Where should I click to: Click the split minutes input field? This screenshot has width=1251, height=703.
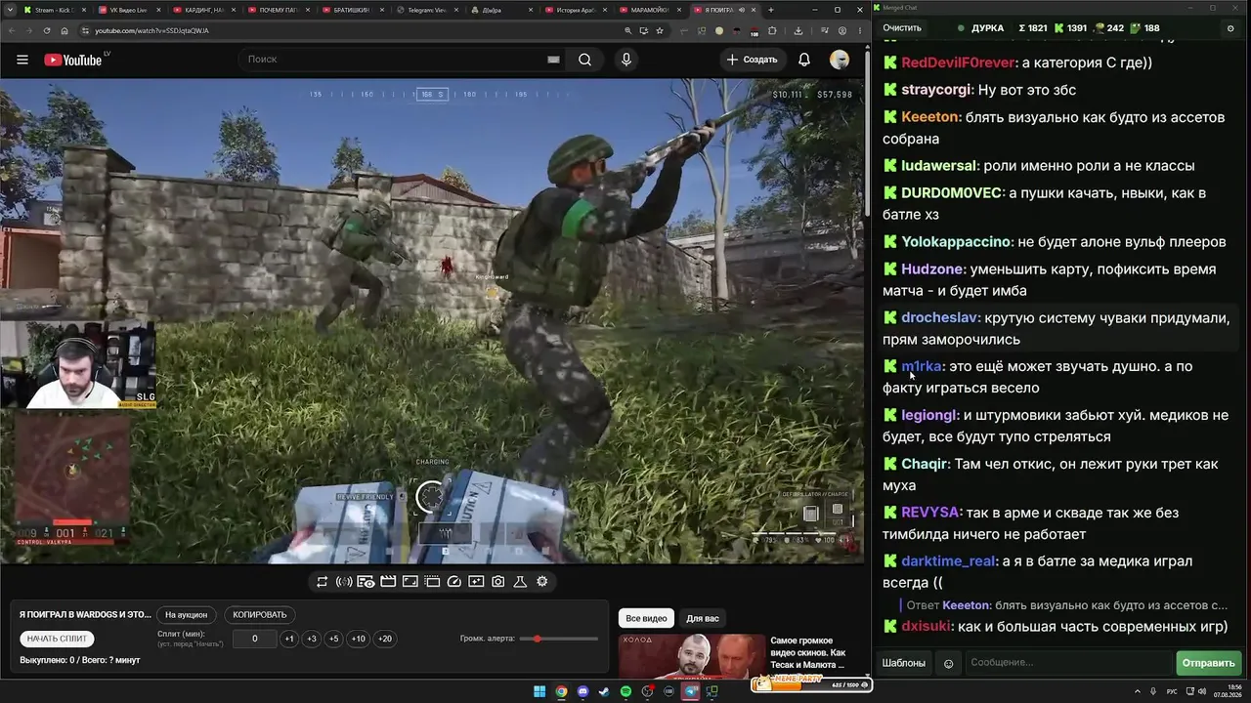click(x=254, y=640)
